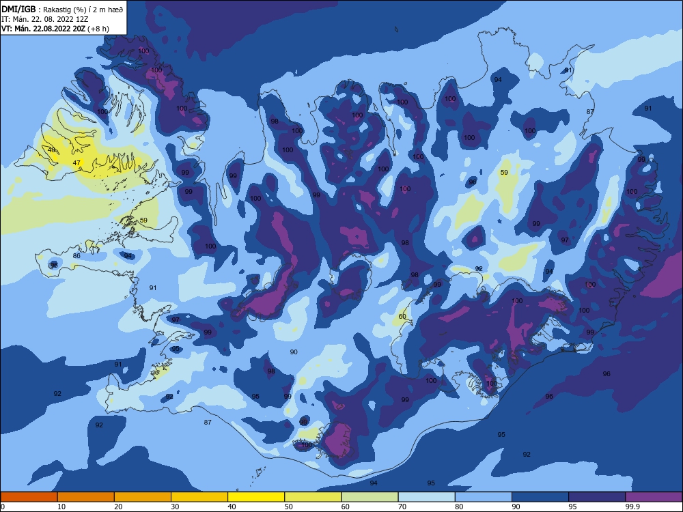
Task: Click the humidity value '86' on the map
Action: [76, 255]
